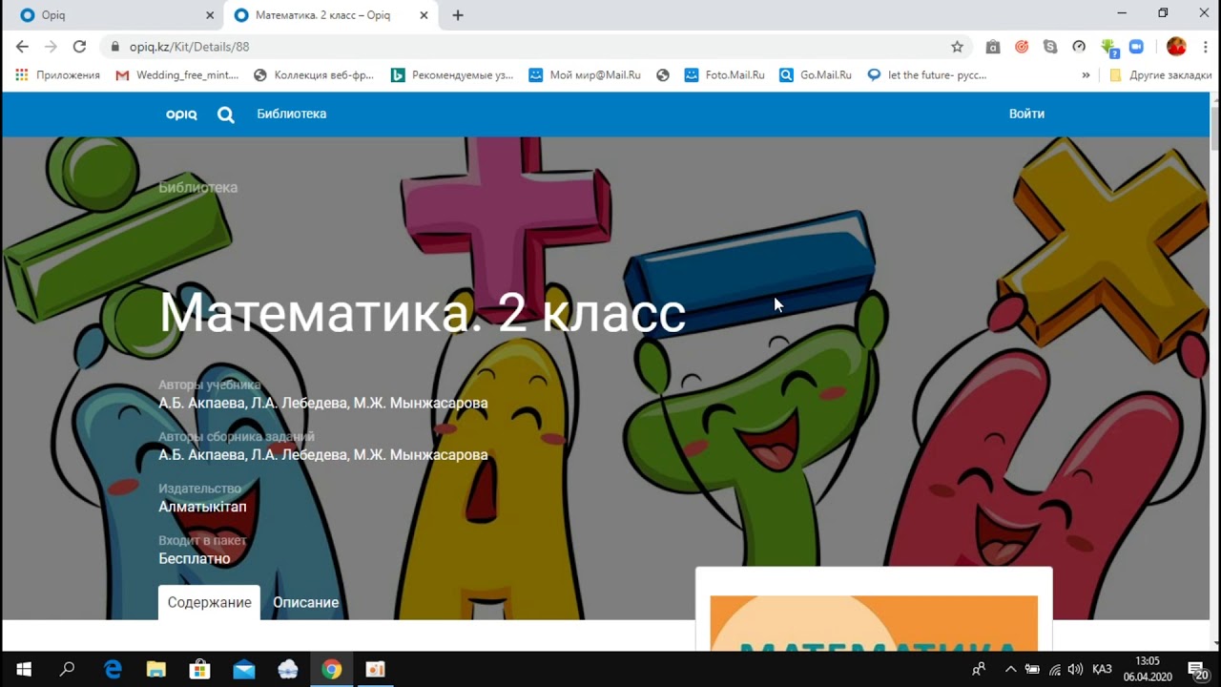Switch to the first Opiq browser tab
Screen dimensions: 1221x687
pos(113,15)
